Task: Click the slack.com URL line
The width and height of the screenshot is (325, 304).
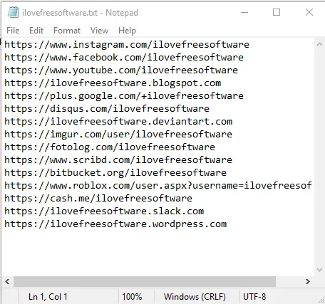Action: coord(104,211)
